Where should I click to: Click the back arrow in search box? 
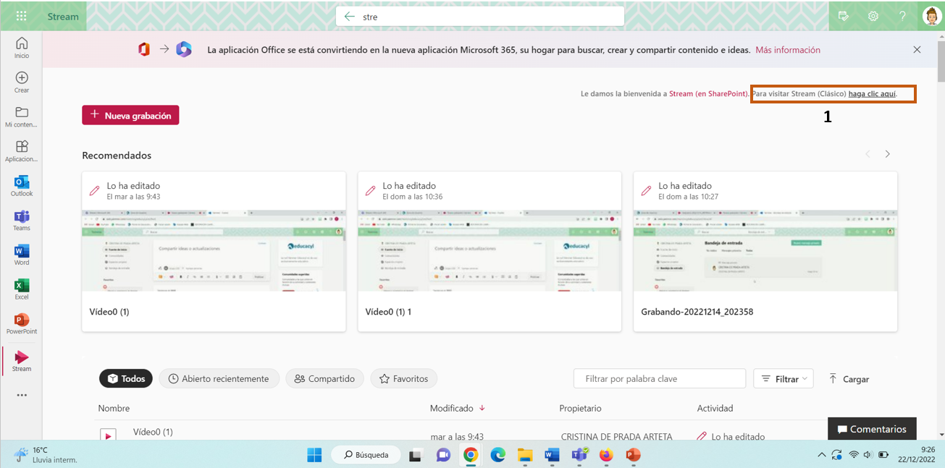click(x=350, y=16)
